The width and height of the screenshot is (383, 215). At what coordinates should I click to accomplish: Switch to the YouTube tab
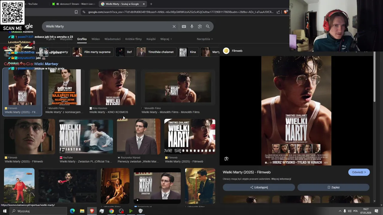tap(33, 4)
